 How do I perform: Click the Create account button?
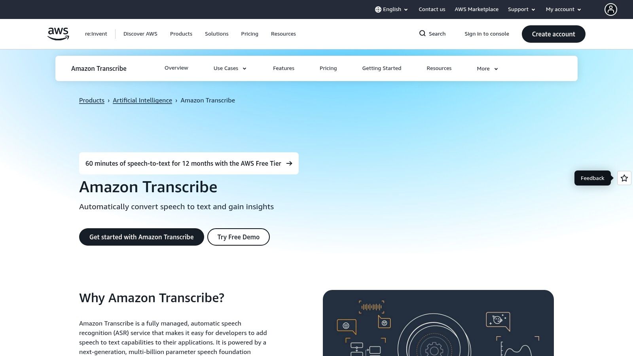coord(553,34)
